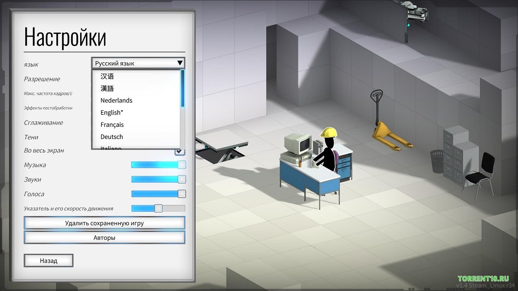The image size is (518, 291).
Task: Choose Nederlands language option
Action: [117, 100]
